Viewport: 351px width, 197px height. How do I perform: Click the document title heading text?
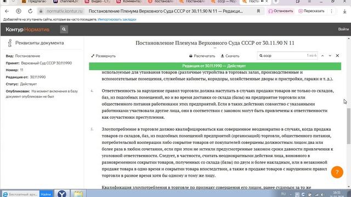(x=215, y=43)
